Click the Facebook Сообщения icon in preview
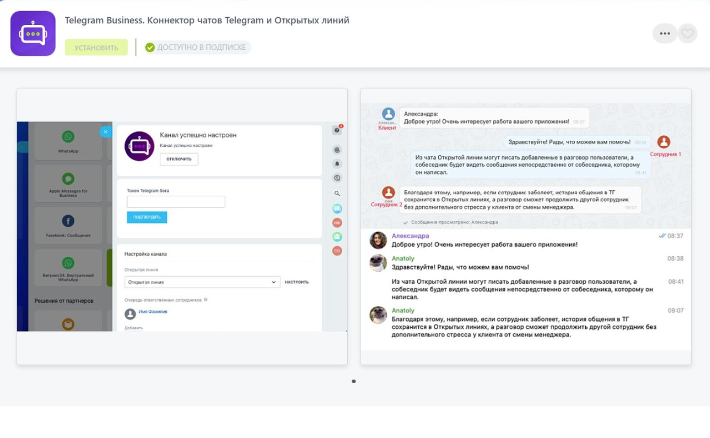Screen dimensions: 710x438 click(68, 222)
